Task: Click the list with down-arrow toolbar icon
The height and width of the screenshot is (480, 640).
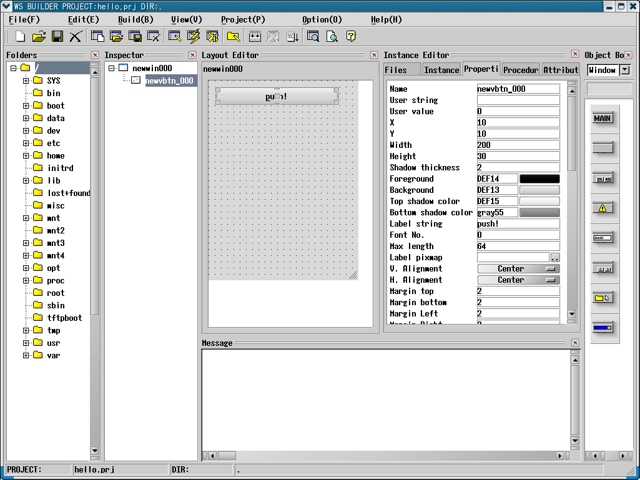Action: (x=292, y=36)
